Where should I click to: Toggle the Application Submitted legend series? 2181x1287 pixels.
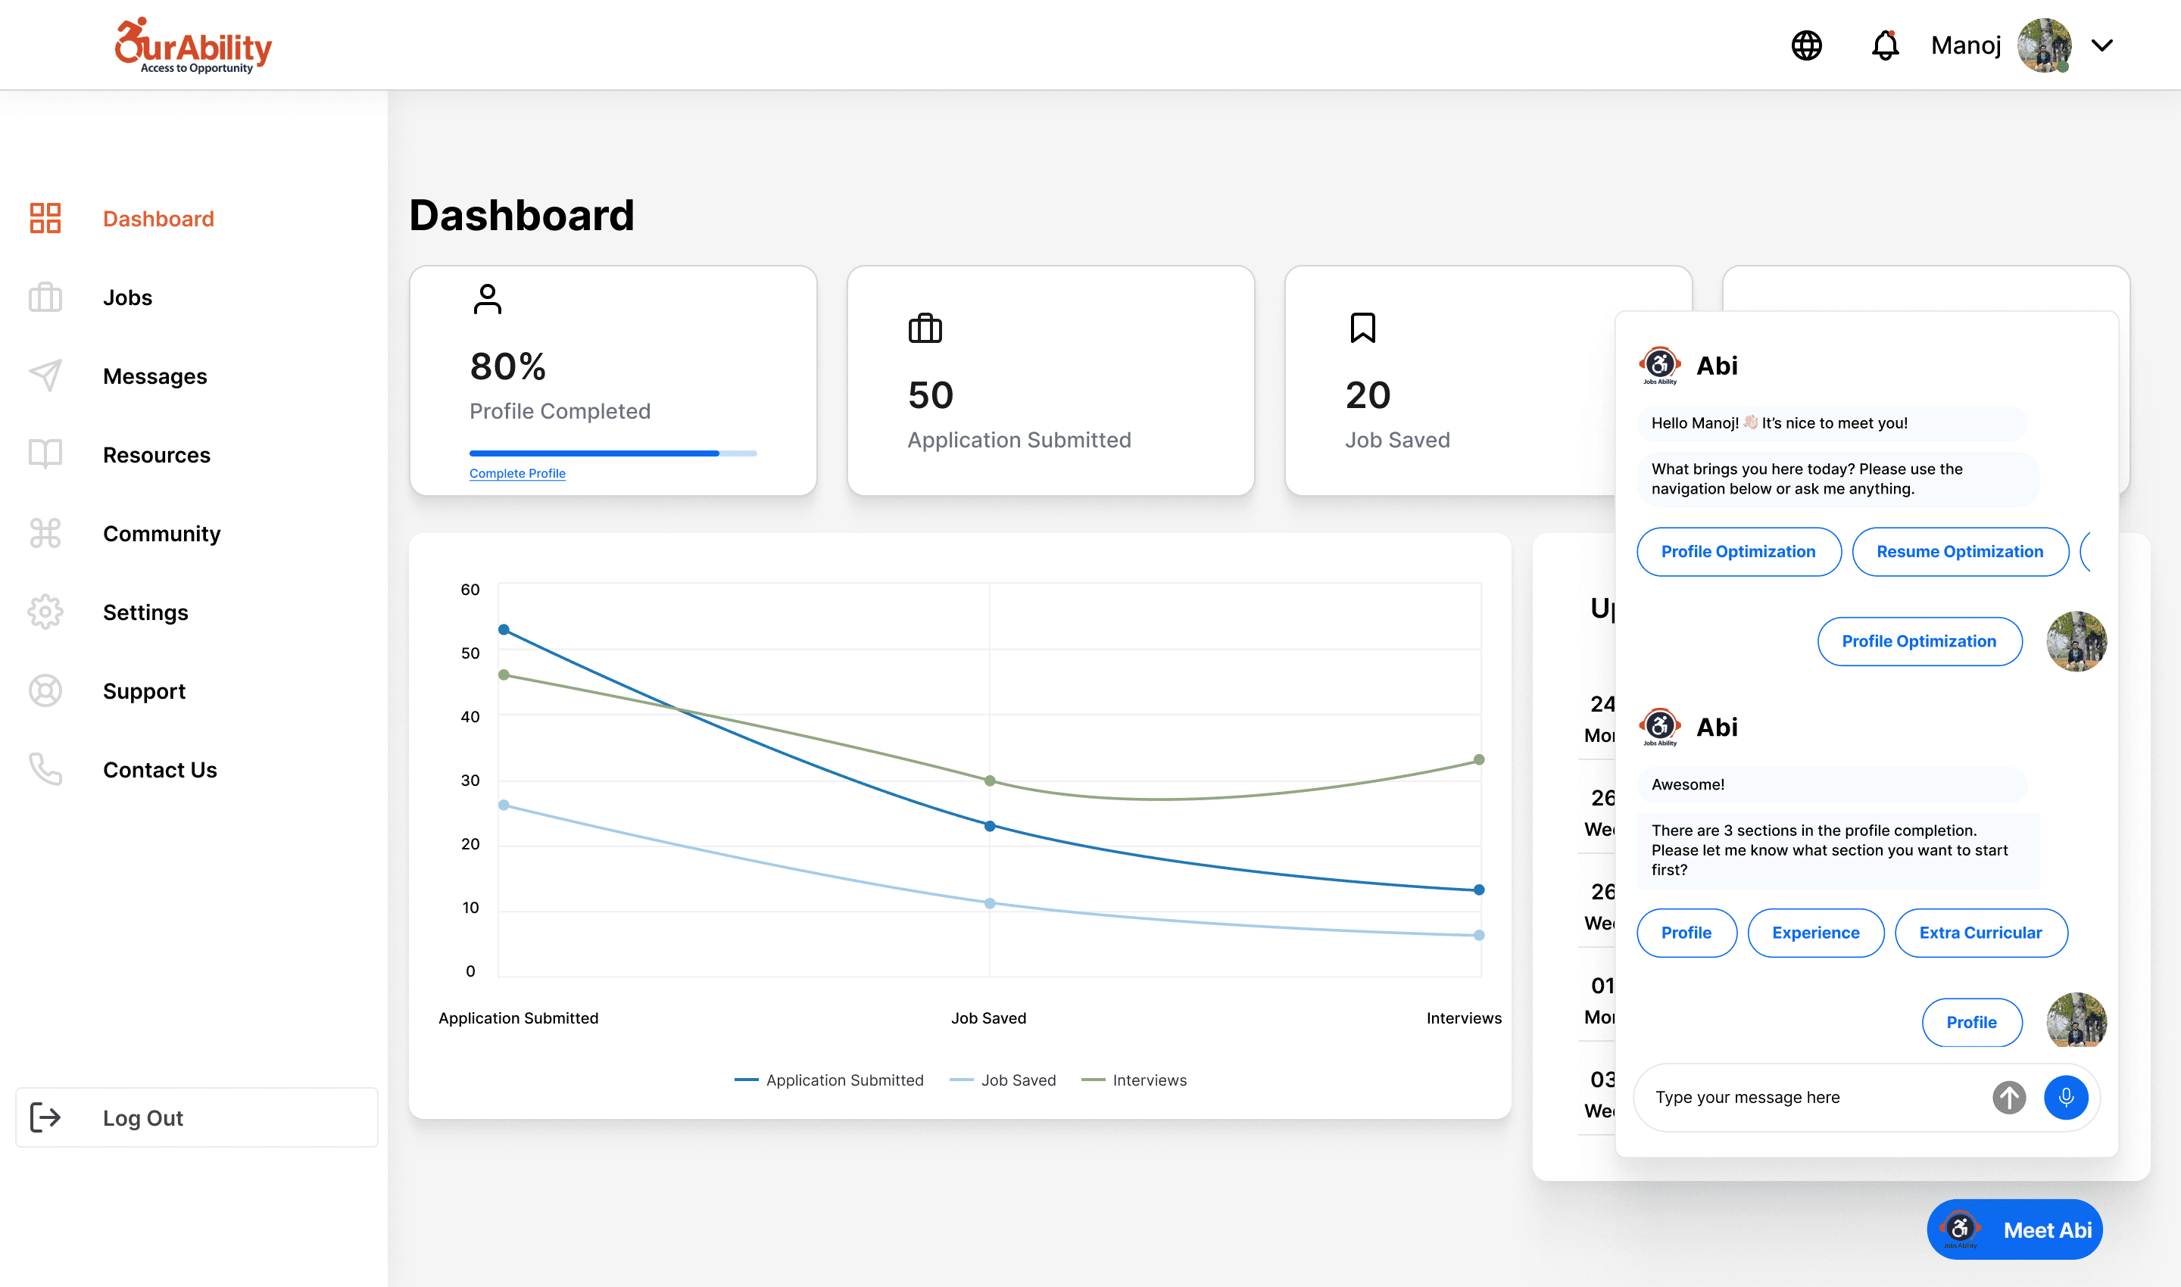tap(828, 1080)
